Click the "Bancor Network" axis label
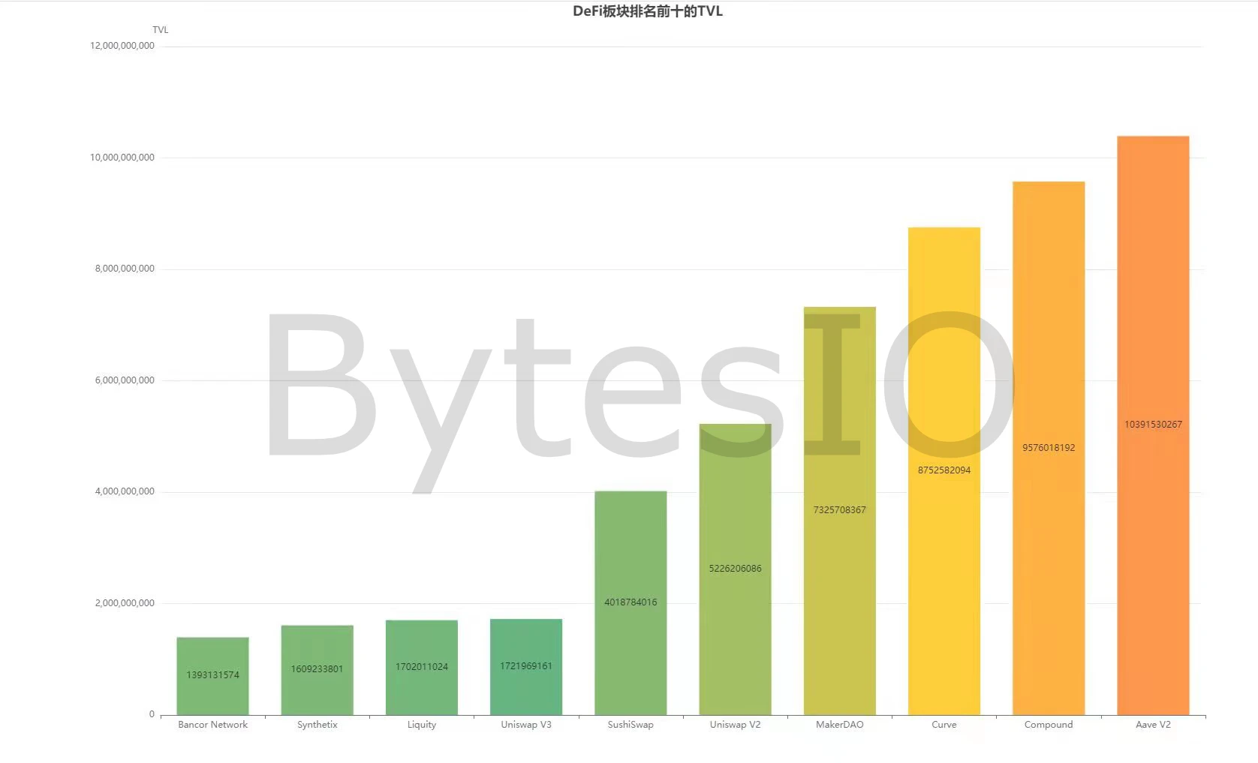 pos(213,725)
